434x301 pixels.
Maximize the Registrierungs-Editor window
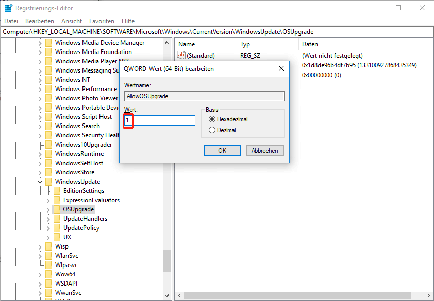(x=398, y=8)
